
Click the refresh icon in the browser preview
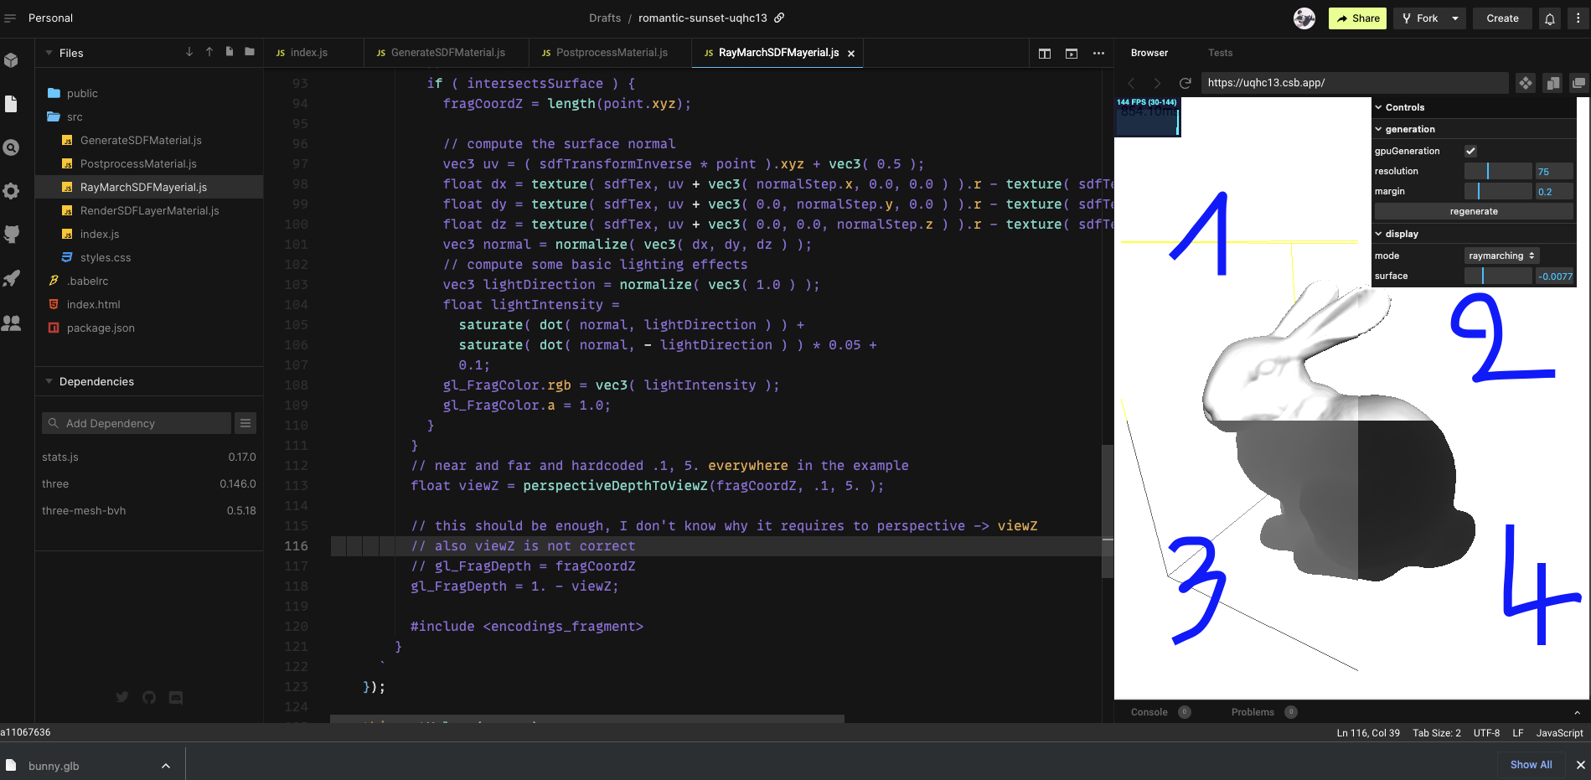pos(1185,83)
